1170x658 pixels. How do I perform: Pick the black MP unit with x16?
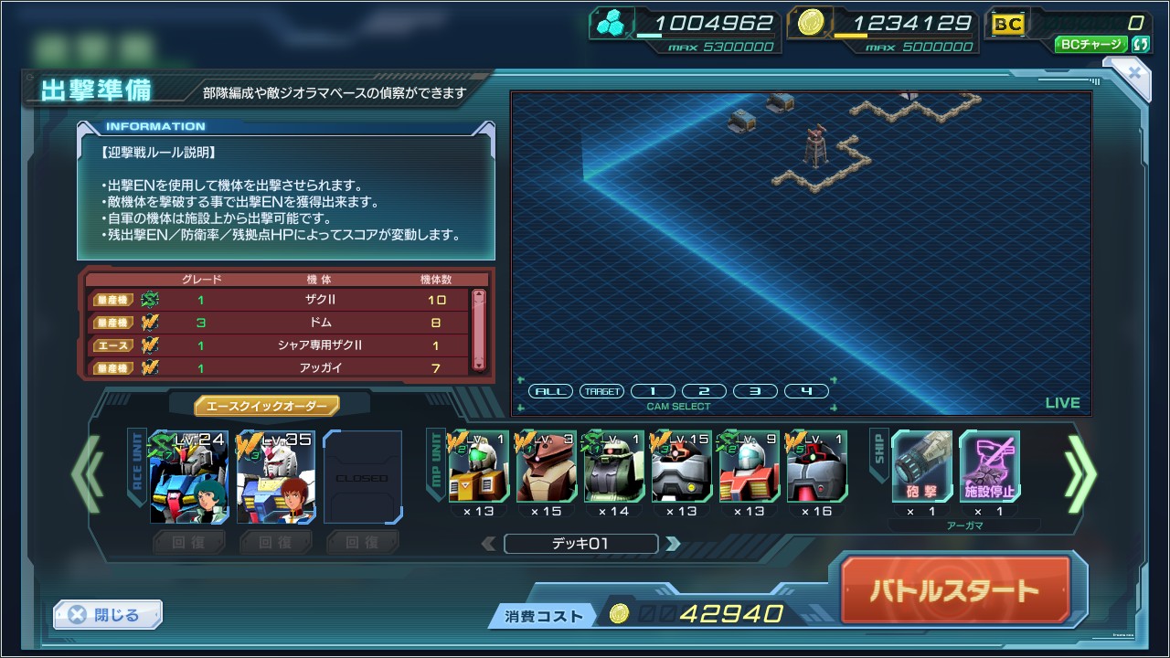(x=816, y=466)
